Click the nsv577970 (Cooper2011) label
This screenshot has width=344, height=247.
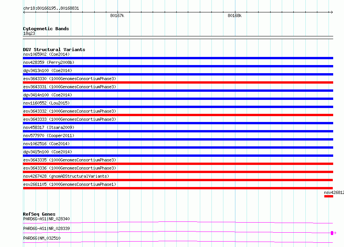49,136
